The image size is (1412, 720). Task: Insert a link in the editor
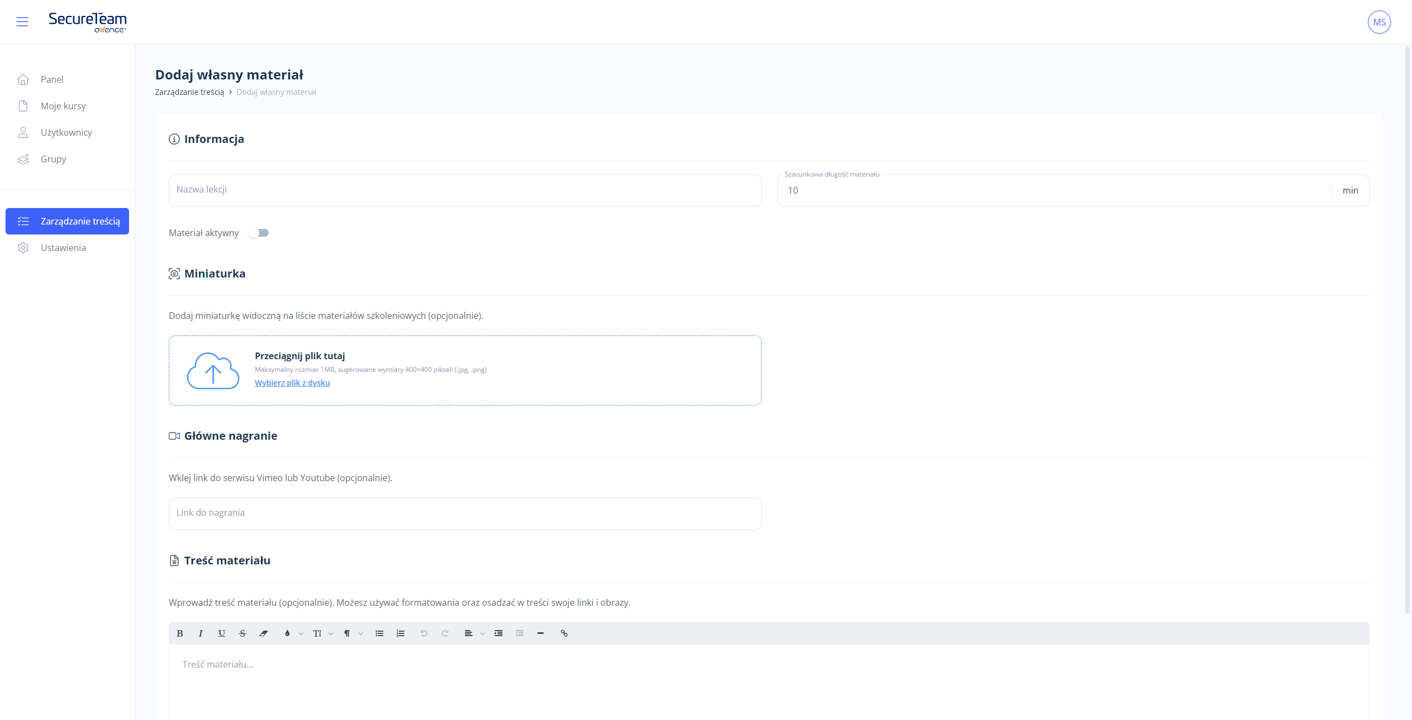tap(564, 633)
